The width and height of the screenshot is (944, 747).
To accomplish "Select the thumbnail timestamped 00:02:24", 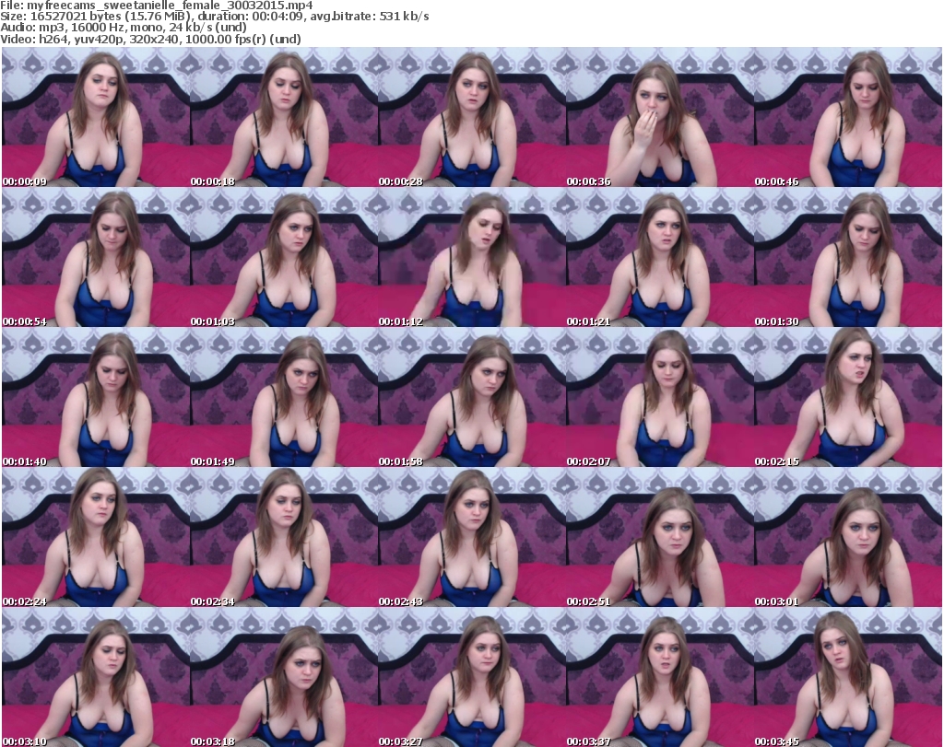I will click(96, 537).
